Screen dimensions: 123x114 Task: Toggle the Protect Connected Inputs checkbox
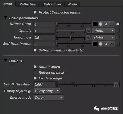point(35,12)
